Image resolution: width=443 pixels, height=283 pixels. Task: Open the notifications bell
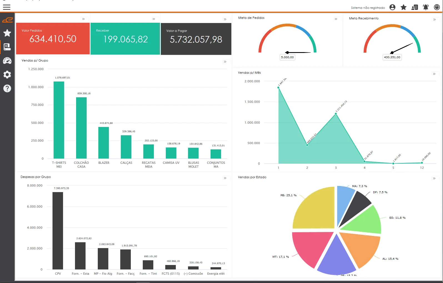click(426, 7)
